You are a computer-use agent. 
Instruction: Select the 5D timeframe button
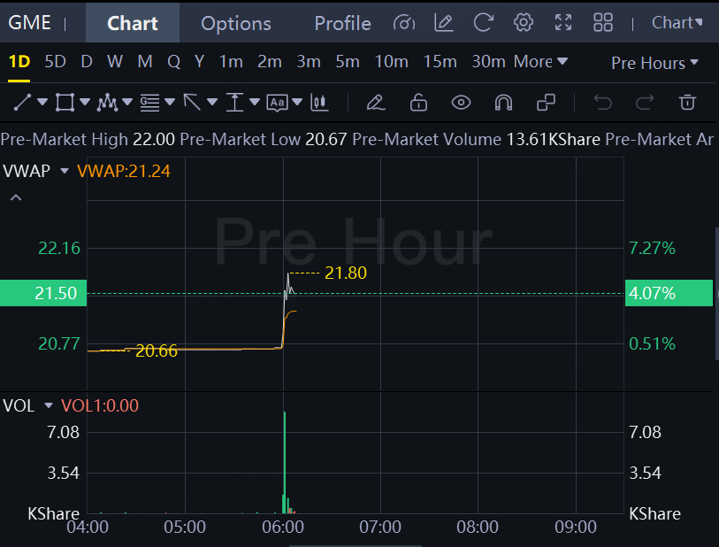[x=55, y=61]
